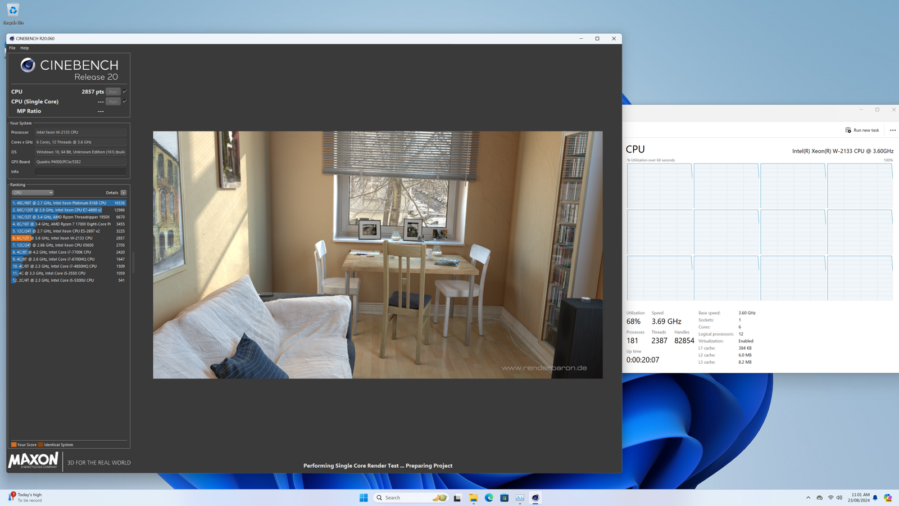
Task: Select ranking row Intel Xeon CPU X5650
Action: 69,245
